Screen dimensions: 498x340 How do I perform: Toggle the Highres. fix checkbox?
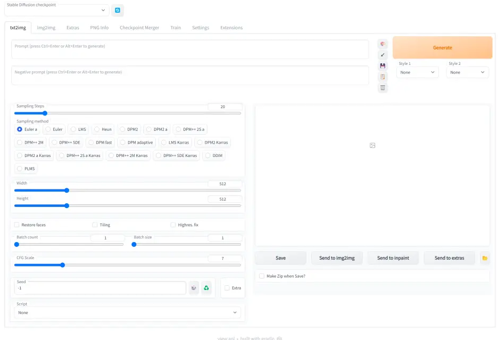173,225
